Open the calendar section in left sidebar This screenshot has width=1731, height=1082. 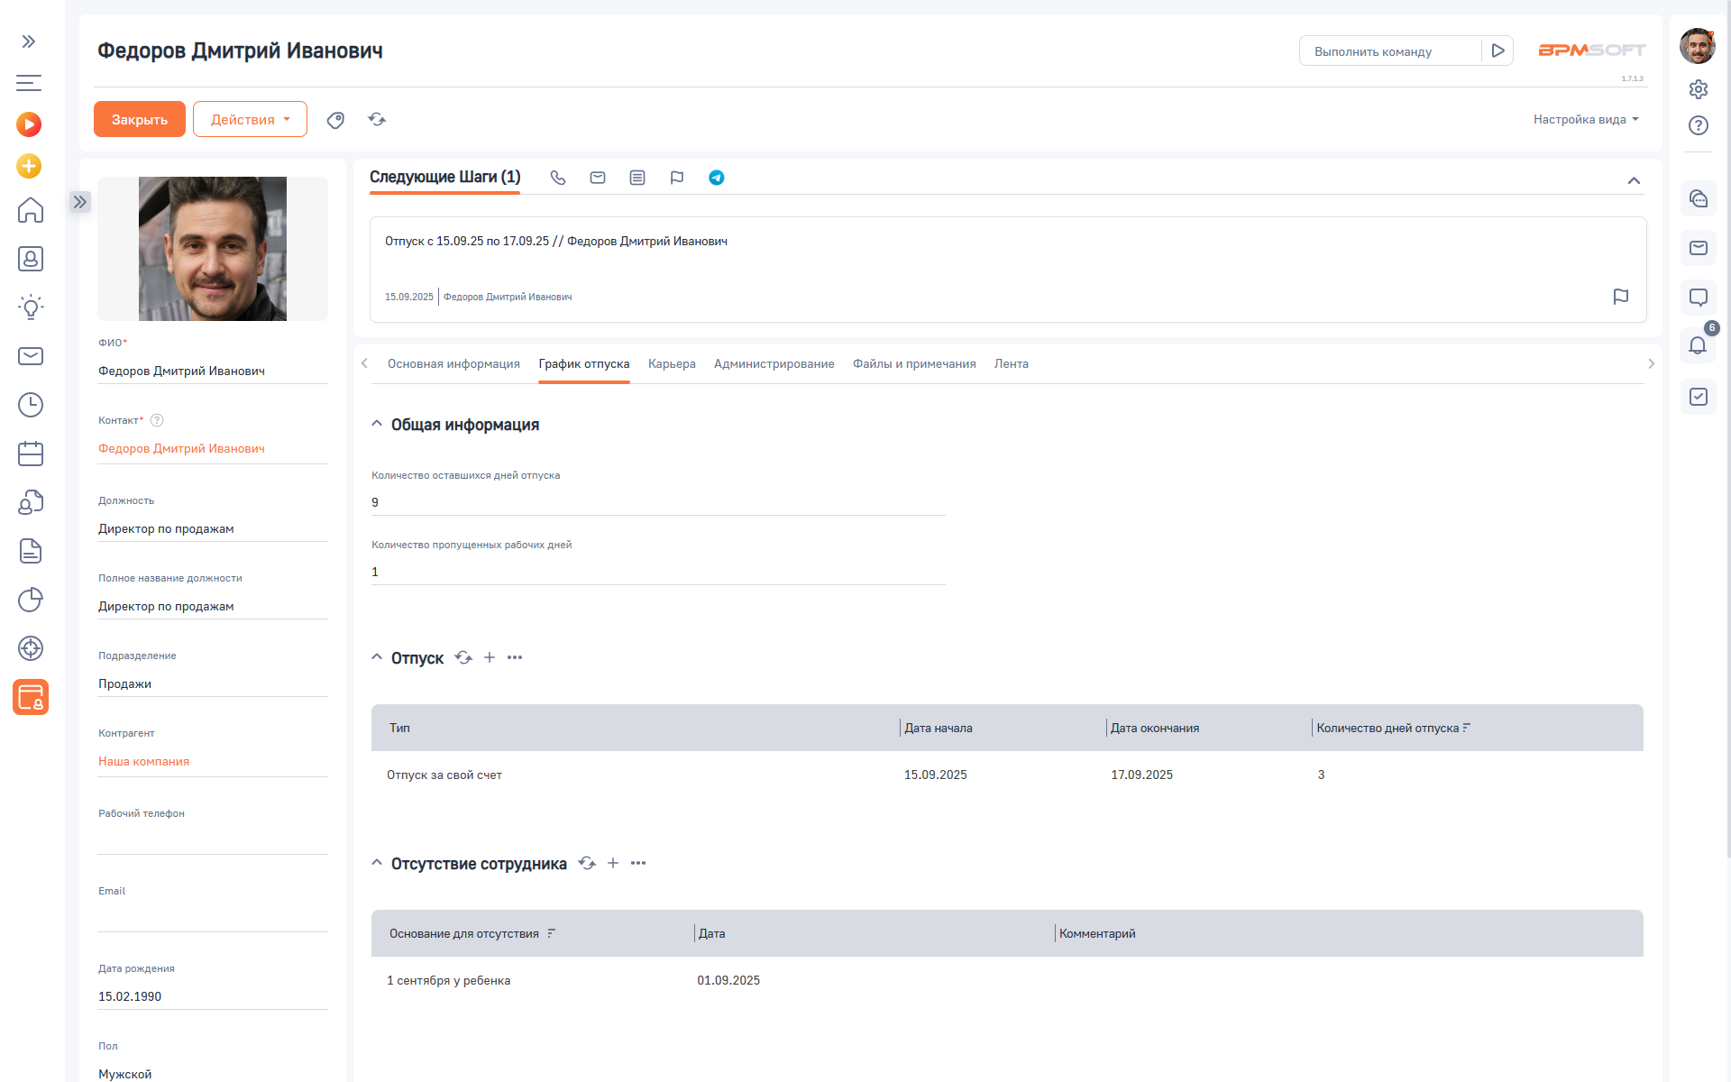(x=31, y=454)
